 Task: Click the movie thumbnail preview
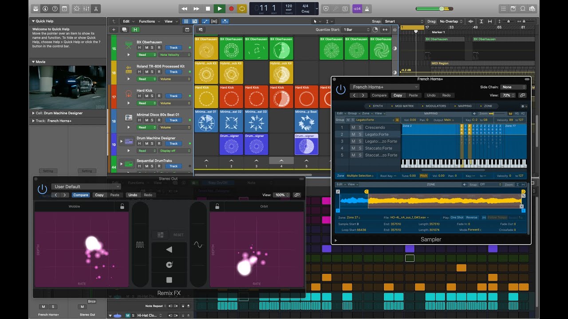click(x=67, y=88)
